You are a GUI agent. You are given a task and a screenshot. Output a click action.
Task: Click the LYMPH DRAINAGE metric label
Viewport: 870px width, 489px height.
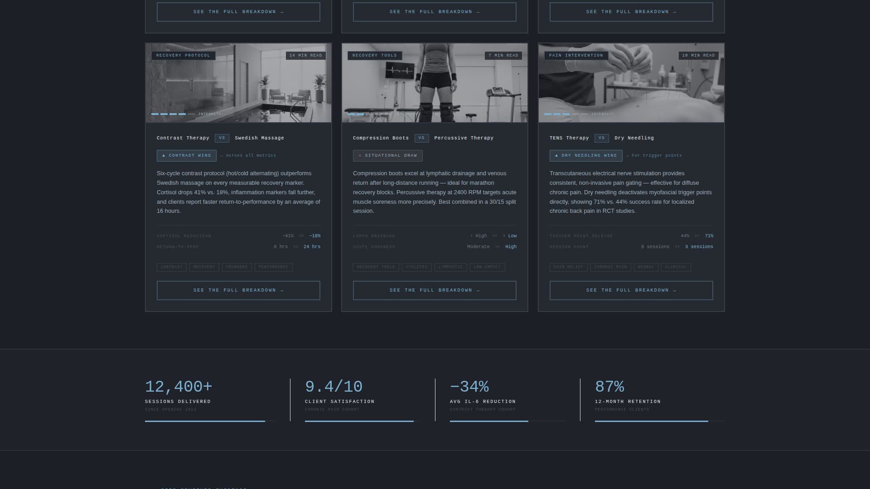374,236
